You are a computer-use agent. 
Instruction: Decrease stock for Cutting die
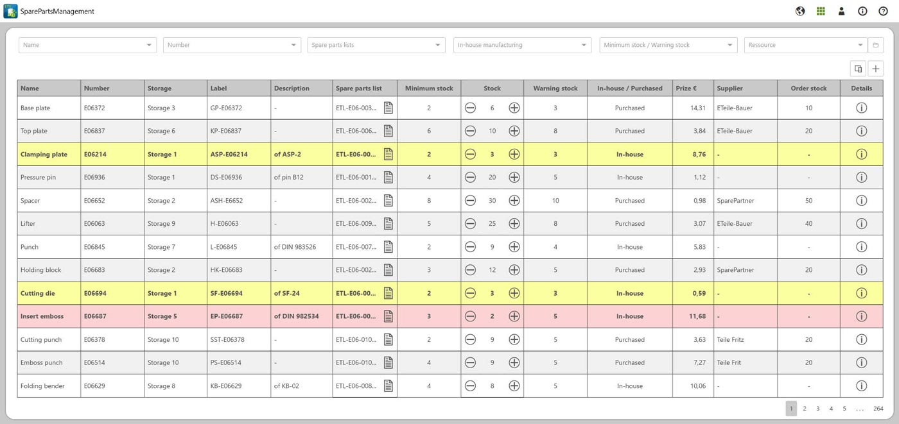click(x=470, y=293)
